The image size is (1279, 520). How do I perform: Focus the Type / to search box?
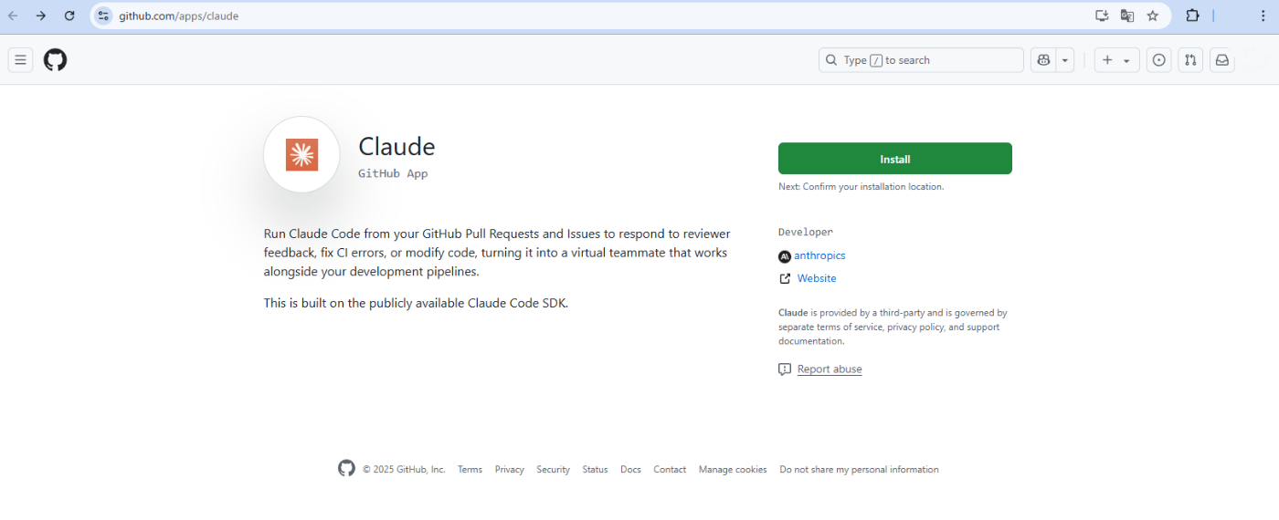click(x=921, y=60)
